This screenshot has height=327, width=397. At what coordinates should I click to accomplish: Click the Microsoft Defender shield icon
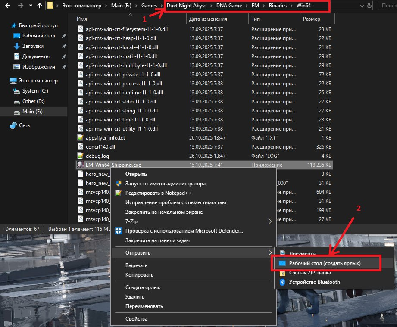coord(118,231)
